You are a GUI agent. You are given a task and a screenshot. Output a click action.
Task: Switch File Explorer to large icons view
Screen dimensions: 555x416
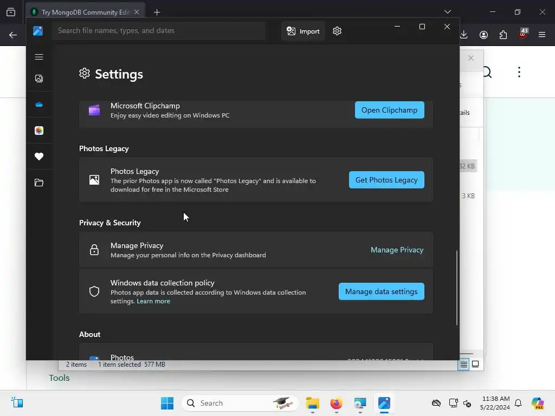[x=475, y=365]
